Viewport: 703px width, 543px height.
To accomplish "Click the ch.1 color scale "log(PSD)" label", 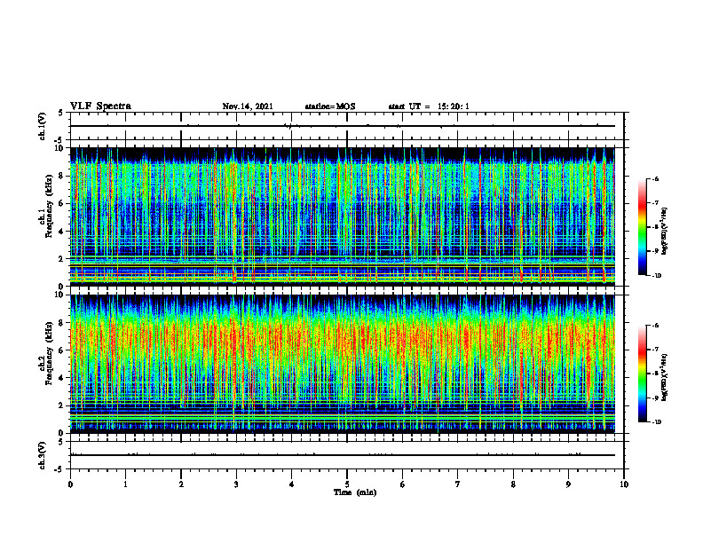I will tap(665, 232).
